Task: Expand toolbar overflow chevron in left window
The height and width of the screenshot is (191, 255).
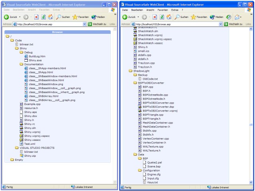Action: [x=115, y=14]
